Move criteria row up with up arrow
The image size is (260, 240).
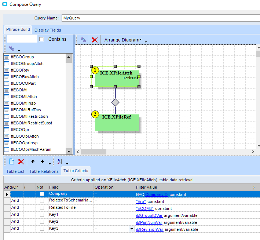[x=33, y=161]
